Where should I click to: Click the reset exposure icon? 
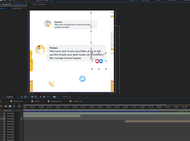pyautogui.click(x=44, y=97)
